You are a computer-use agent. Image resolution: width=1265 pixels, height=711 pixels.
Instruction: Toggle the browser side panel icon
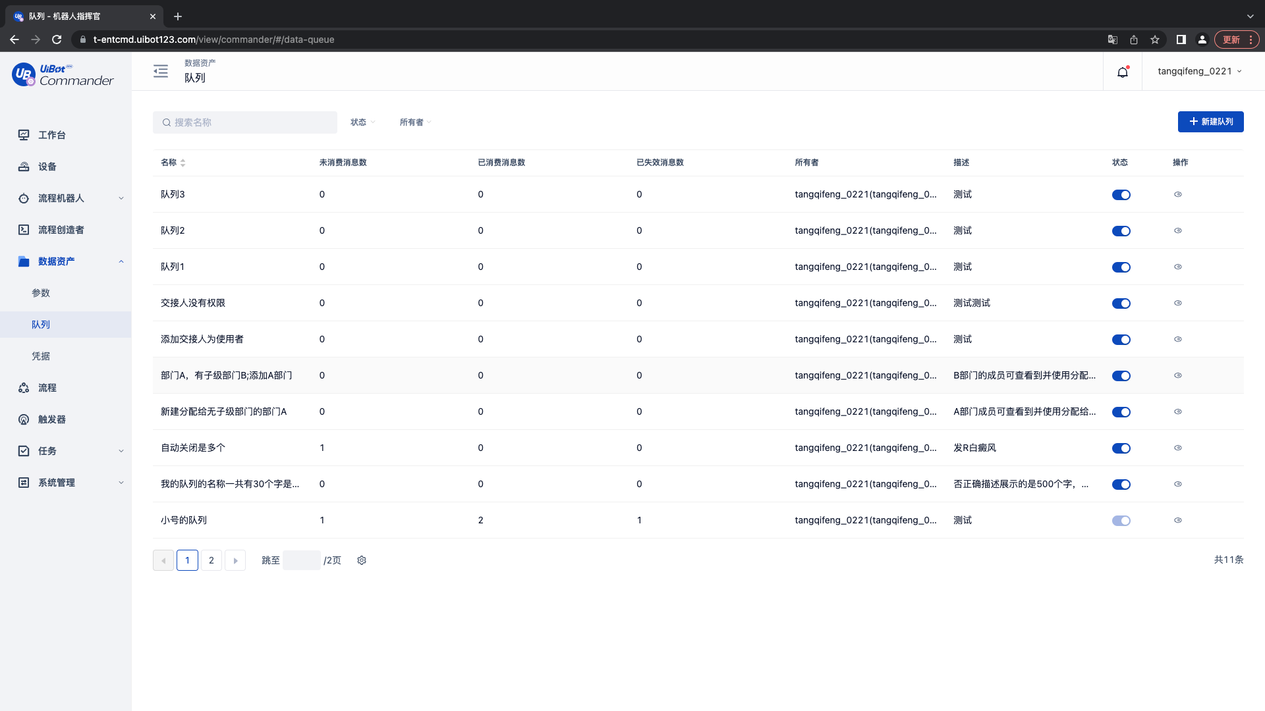click(x=1181, y=39)
